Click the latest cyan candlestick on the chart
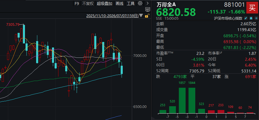Screen dimensions: 259x120 [x=122, y=70]
